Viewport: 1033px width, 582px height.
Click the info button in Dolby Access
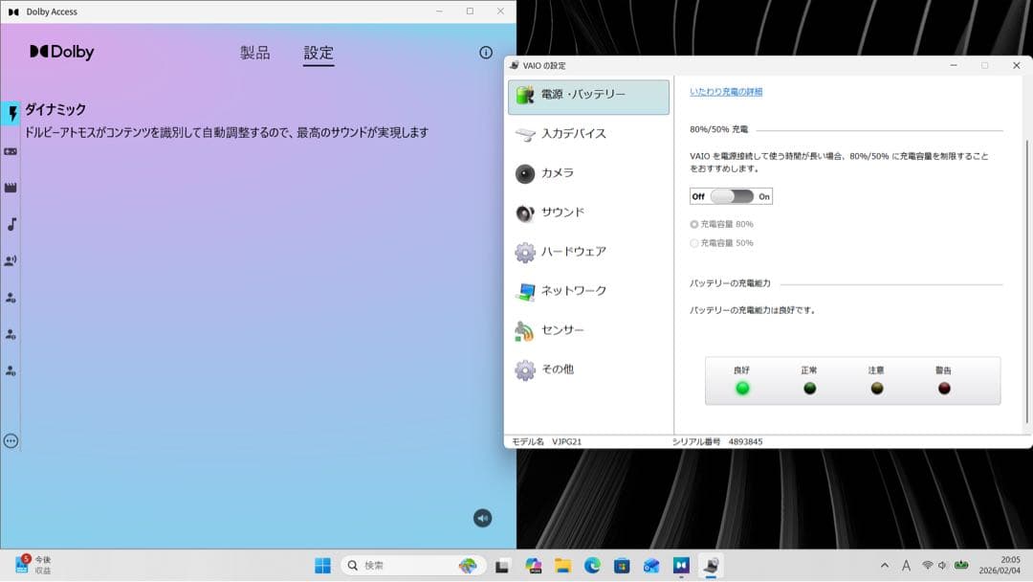tap(485, 53)
